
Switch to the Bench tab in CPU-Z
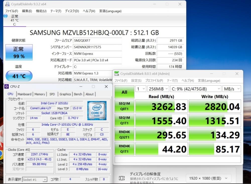tap(78, 94)
